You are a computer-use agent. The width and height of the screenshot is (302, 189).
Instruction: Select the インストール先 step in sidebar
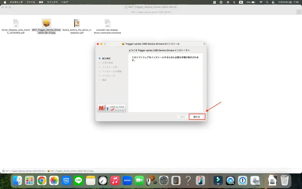(109, 67)
